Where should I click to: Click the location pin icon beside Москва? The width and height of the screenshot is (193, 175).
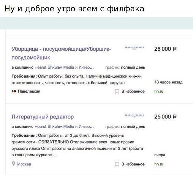(13, 163)
